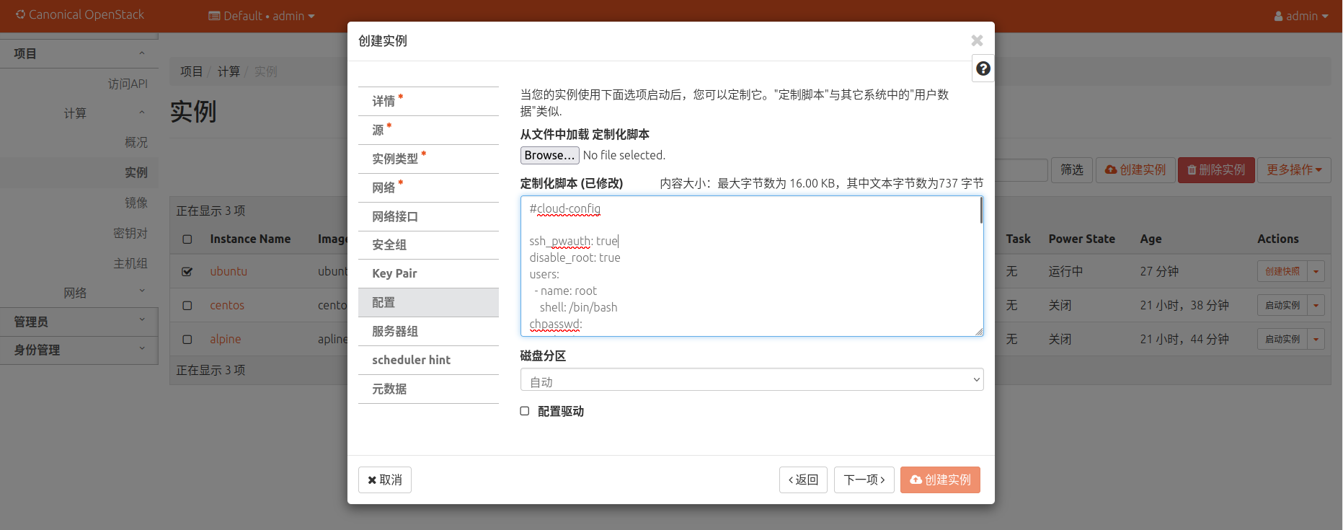Open the 磁盘分区 dropdown
Image resolution: width=1343 pixels, height=530 pixels.
click(751, 380)
